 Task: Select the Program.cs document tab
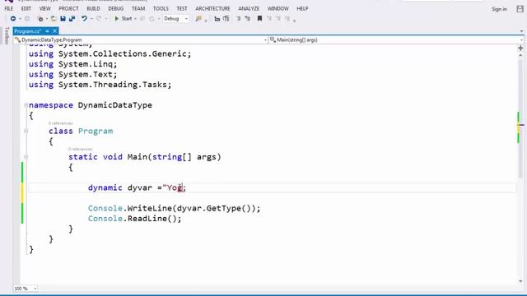pyautogui.click(x=27, y=31)
